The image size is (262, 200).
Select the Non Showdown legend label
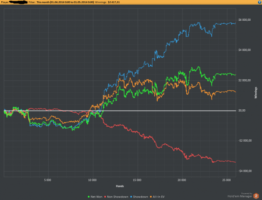coord(117,197)
